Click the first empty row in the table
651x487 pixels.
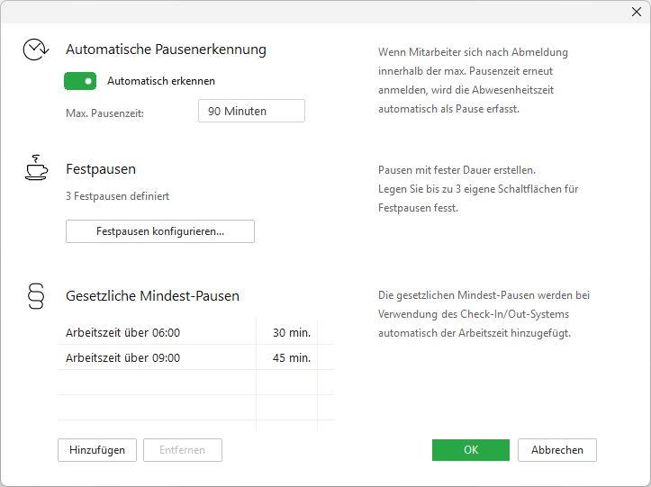(157, 383)
